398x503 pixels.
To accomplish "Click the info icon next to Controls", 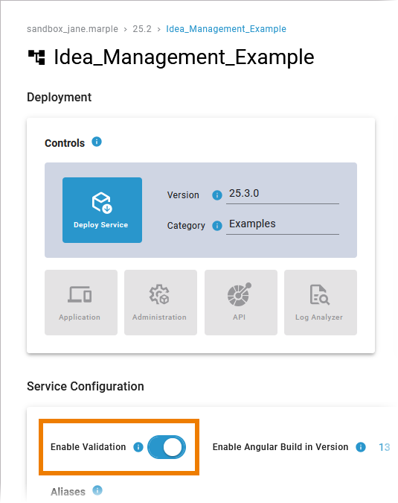I will click(97, 142).
